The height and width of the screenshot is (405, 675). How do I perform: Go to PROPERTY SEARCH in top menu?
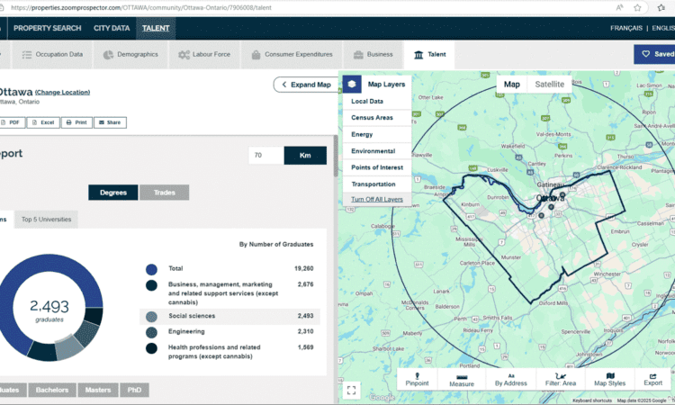coord(48,28)
